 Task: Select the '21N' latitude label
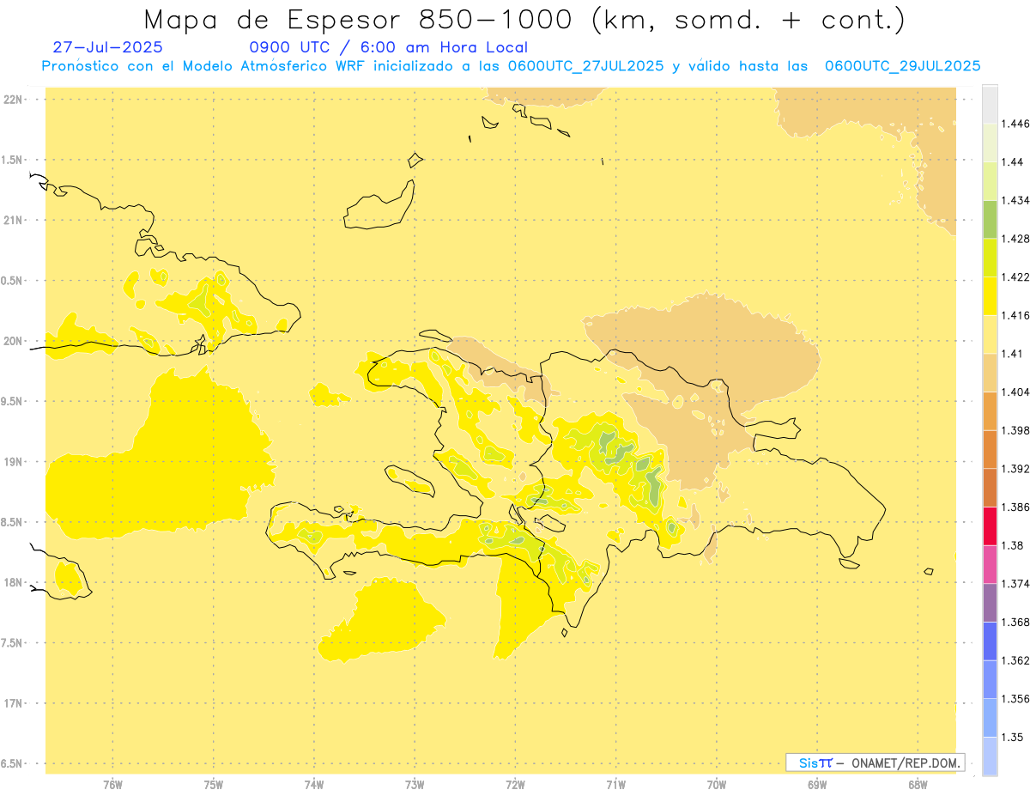tap(14, 221)
